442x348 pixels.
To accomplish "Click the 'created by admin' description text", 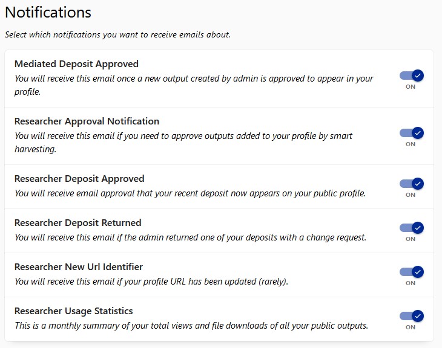I will (194, 85).
